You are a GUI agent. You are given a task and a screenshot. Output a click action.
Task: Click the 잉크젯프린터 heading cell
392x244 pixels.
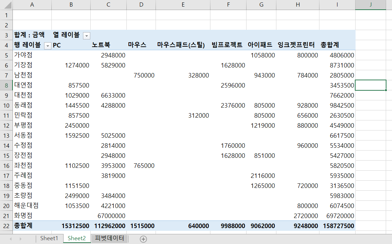click(298, 45)
